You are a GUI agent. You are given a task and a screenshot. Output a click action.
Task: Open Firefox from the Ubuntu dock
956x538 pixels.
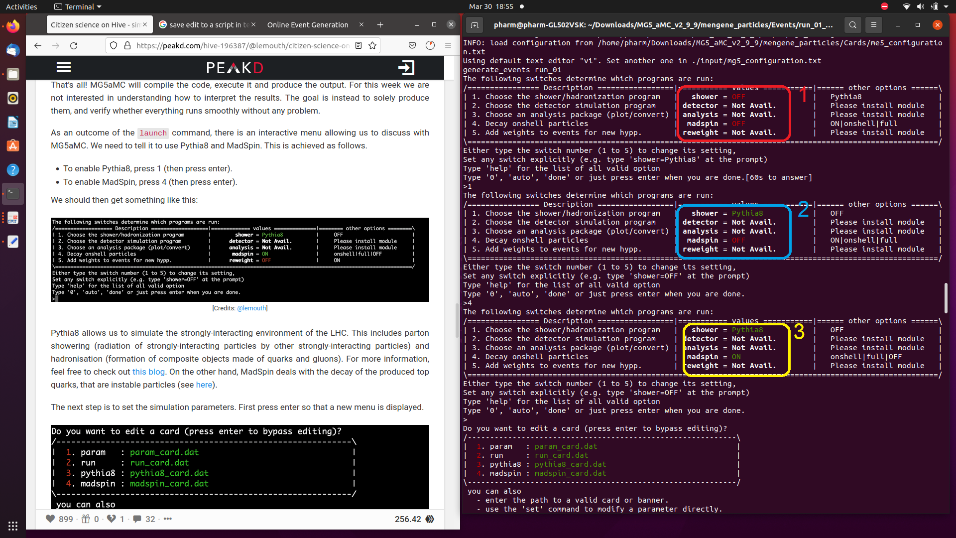click(13, 26)
